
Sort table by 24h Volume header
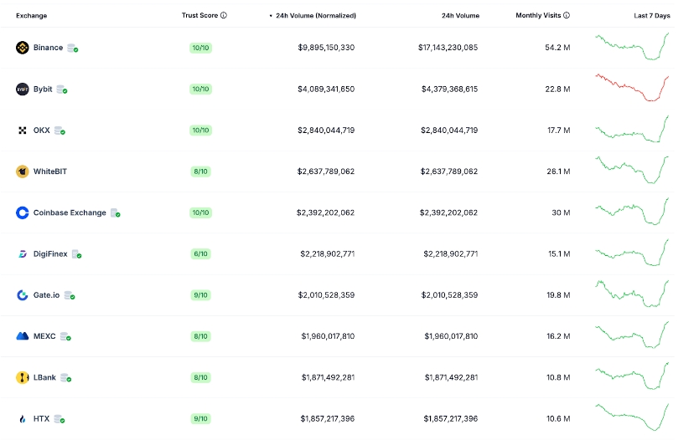(x=460, y=15)
